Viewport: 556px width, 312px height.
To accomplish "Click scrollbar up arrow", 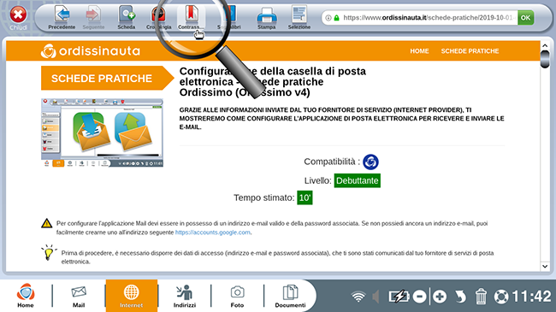I will click(x=545, y=46).
